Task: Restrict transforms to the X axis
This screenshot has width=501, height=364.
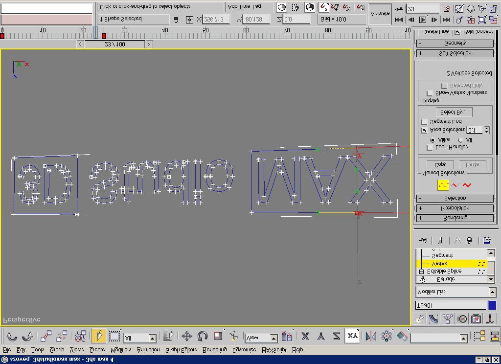Action: pyautogui.click(x=305, y=336)
